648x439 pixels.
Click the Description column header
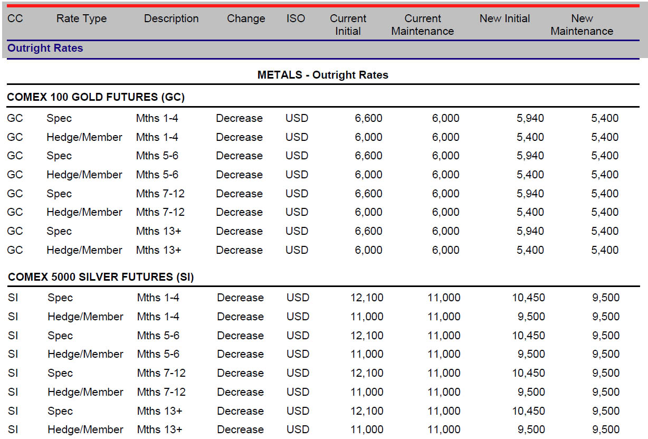click(171, 18)
